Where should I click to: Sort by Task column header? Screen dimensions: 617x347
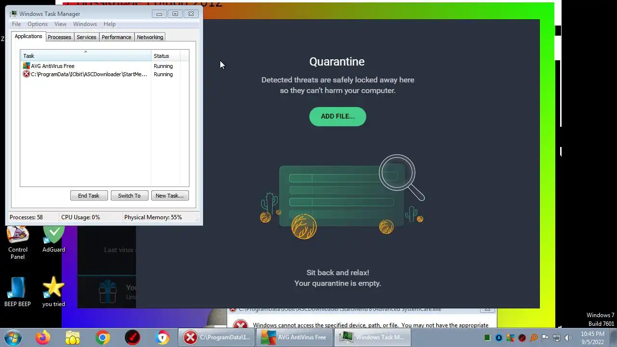pyautogui.click(x=86, y=56)
